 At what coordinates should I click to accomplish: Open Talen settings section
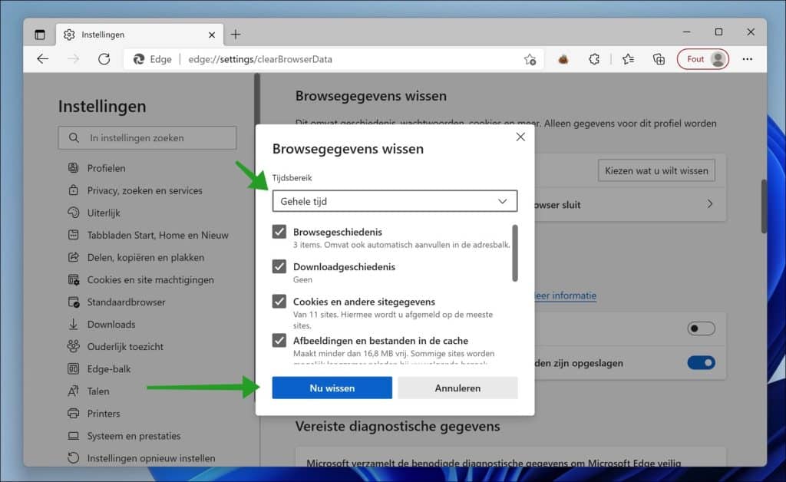98,391
